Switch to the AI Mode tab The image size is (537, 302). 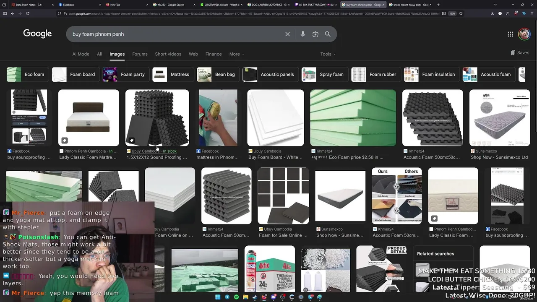81,54
